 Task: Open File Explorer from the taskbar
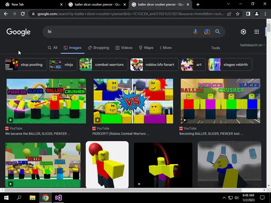(x=32, y=198)
